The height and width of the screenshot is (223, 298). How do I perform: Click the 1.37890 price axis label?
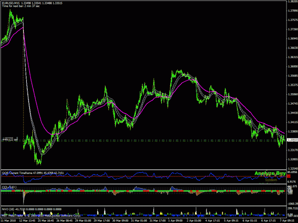click(x=293, y=11)
